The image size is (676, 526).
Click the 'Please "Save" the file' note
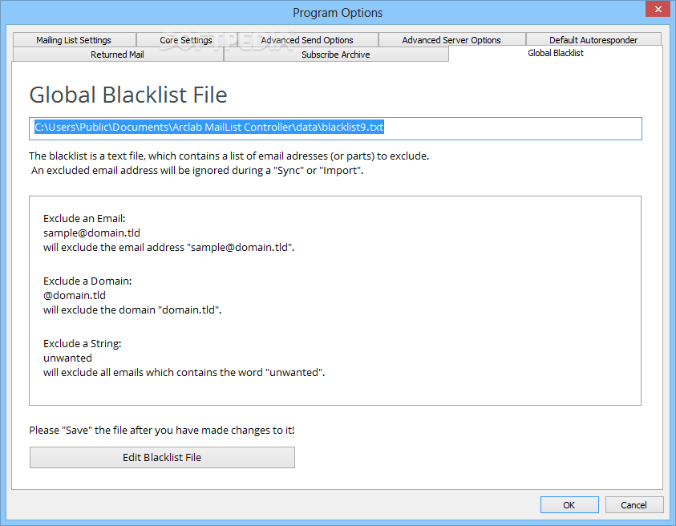tap(162, 431)
